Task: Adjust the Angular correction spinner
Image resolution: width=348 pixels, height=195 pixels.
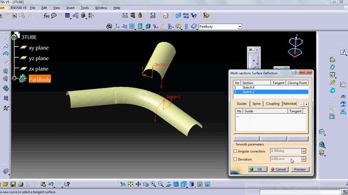Action: 303,151
